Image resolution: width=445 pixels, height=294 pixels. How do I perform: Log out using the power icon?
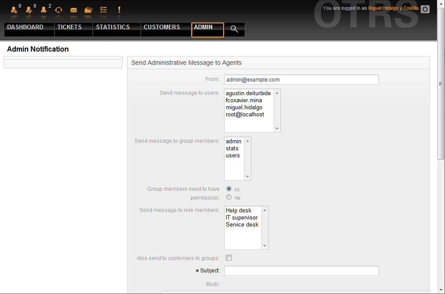[x=425, y=9]
